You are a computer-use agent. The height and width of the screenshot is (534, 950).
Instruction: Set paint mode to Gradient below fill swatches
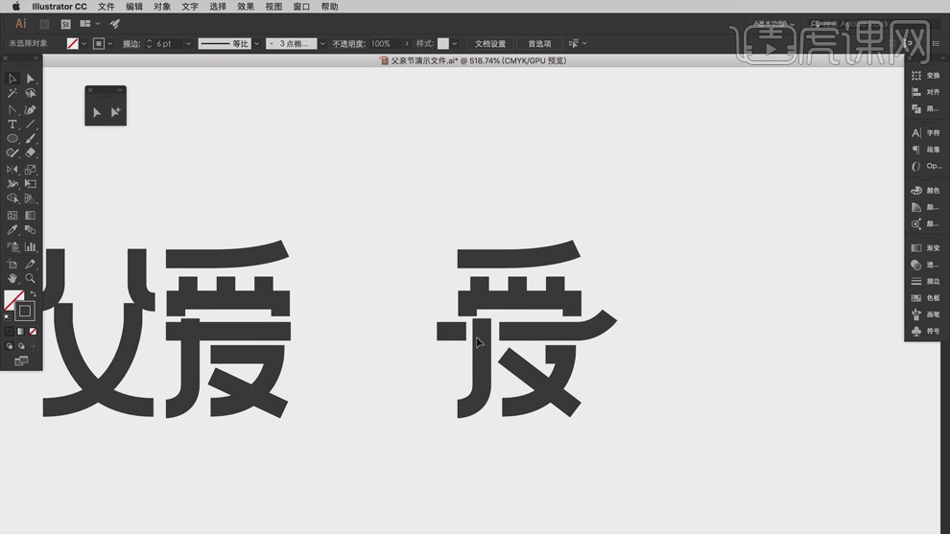click(x=21, y=331)
